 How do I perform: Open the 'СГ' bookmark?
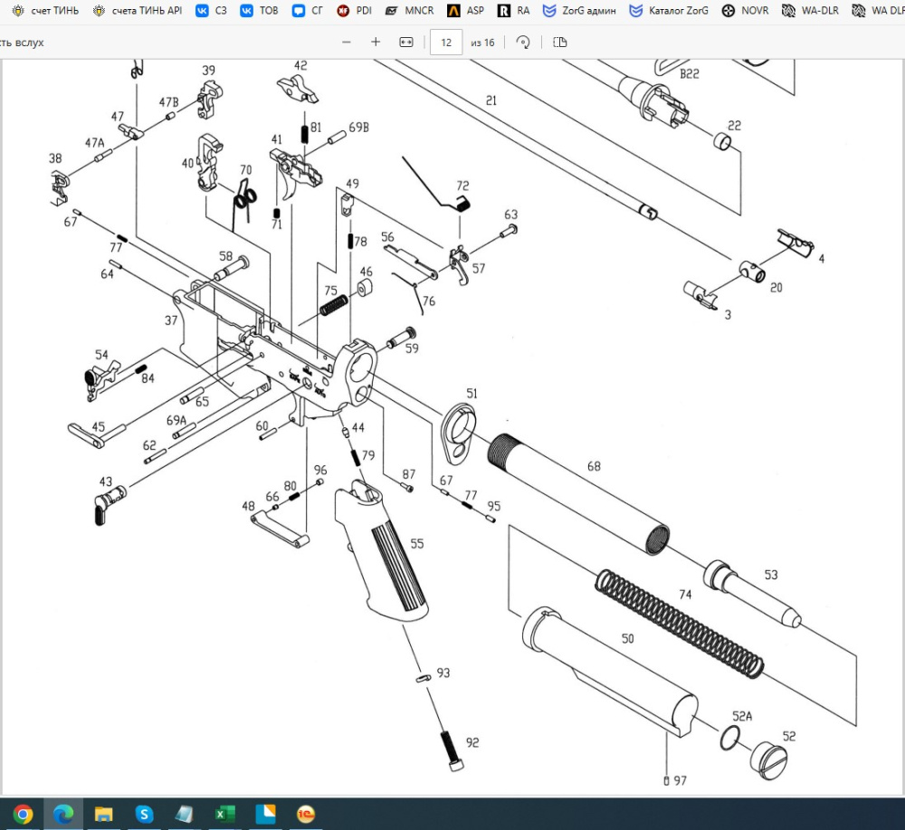click(308, 10)
